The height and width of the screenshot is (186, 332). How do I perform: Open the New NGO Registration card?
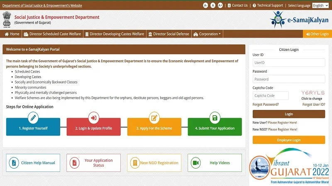click(x=154, y=163)
